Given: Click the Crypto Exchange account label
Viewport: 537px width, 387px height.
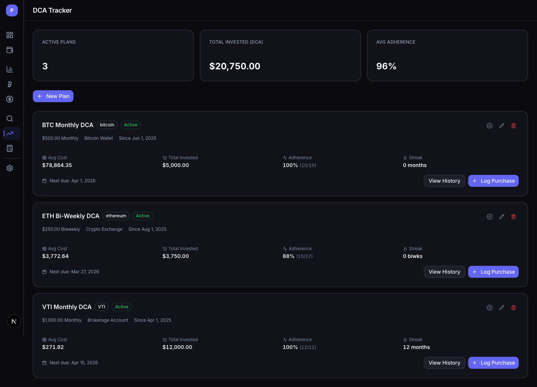Looking at the screenshot, I should pyautogui.click(x=104, y=229).
